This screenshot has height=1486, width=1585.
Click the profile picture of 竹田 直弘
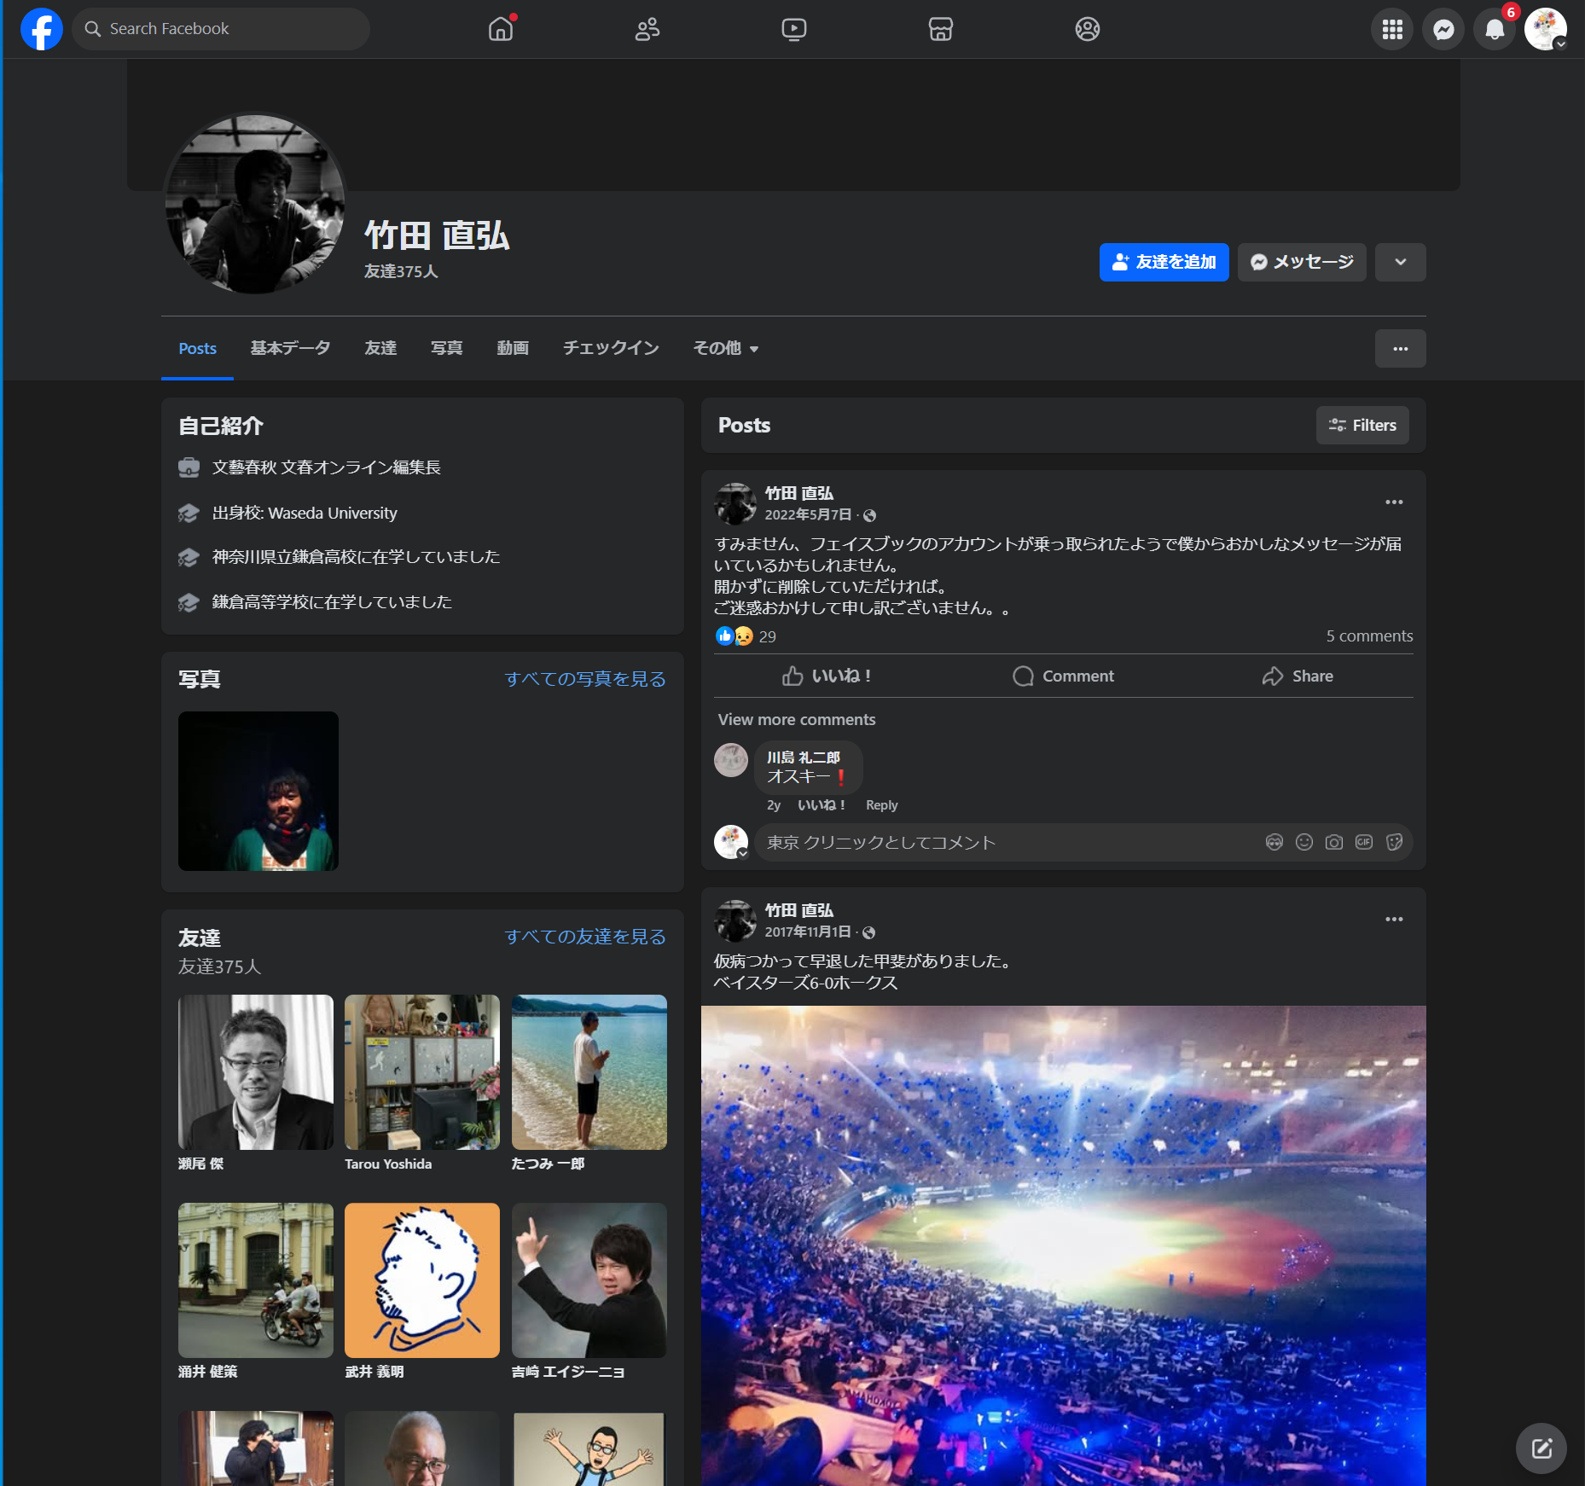pos(254,205)
